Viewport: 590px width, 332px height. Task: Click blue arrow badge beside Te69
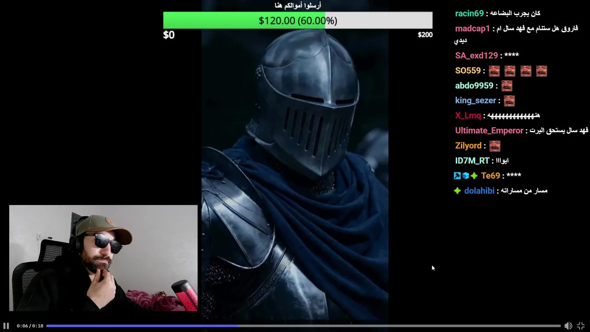pyautogui.click(x=457, y=176)
